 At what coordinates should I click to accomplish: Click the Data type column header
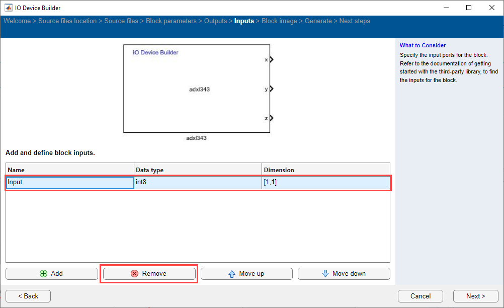[x=198, y=170]
